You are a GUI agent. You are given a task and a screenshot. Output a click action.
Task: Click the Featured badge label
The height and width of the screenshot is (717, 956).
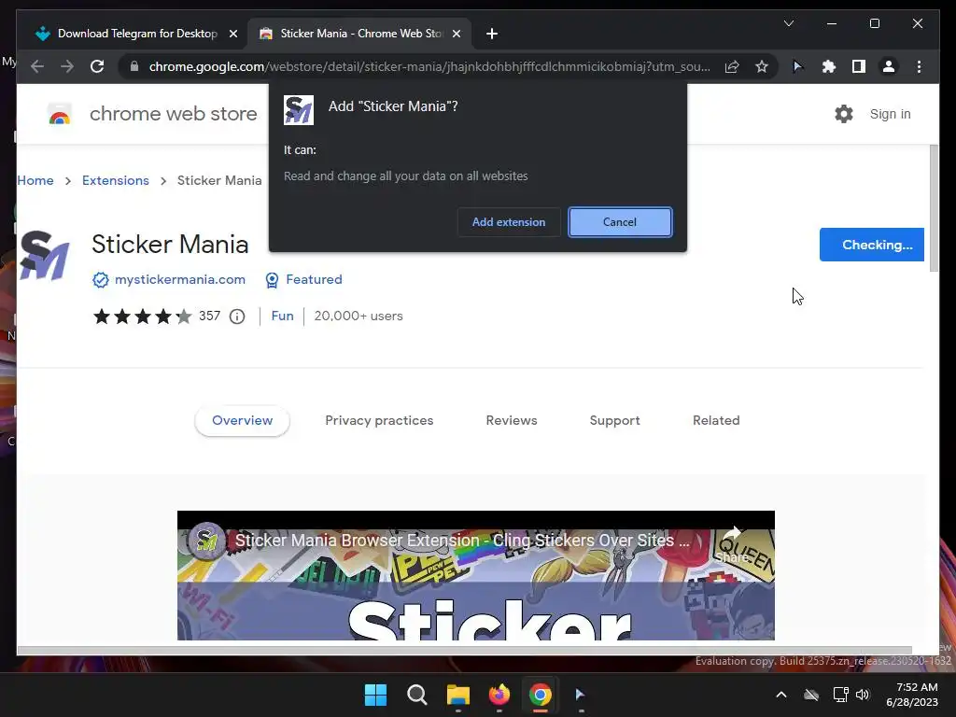click(314, 279)
